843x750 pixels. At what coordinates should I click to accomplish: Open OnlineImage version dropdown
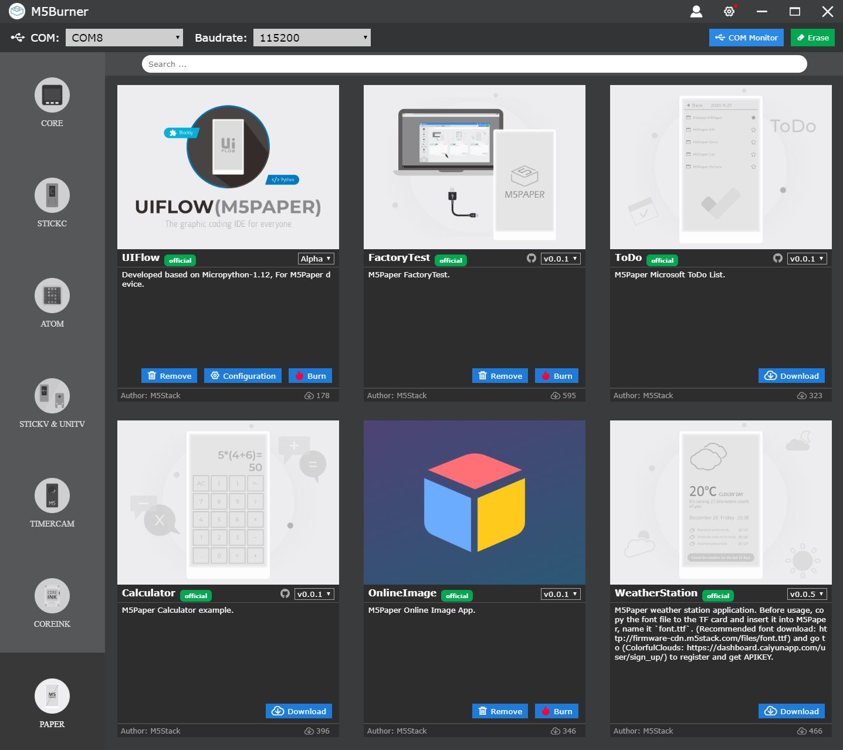[561, 594]
